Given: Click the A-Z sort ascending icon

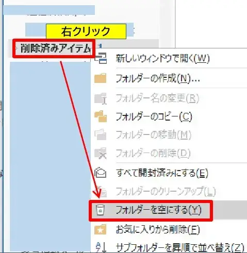Looking at the screenshot, I should pos(101,247).
